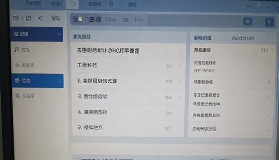Select the second highlighted blue sidebar item
The width and height of the screenshot is (279, 160).
tap(37, 81)
